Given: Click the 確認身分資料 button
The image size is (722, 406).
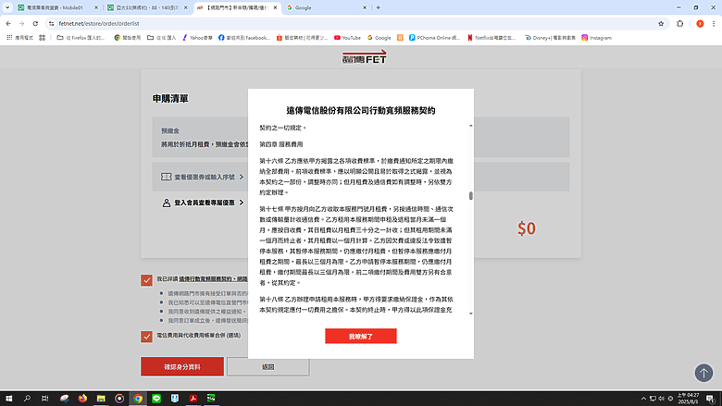Looking at the screenshot, I should tap(182, 367).
